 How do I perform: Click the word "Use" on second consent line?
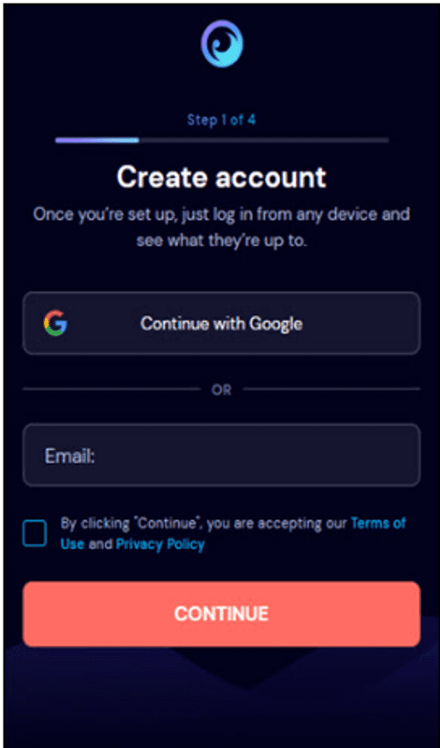click(72, 544)
